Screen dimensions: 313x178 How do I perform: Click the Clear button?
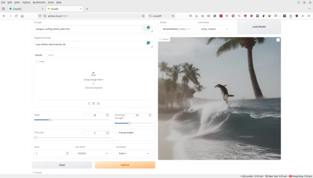pos(62,165)
